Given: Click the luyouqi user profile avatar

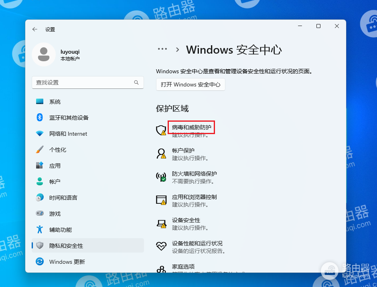Looking at the screenshot, I should [44, 54].
